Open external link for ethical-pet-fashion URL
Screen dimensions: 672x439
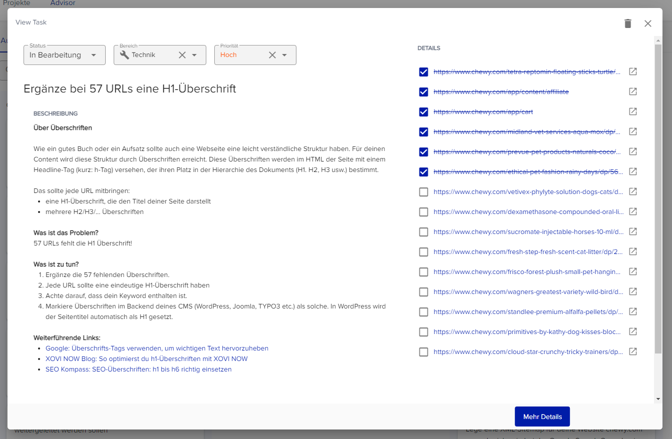coord(633,171)
